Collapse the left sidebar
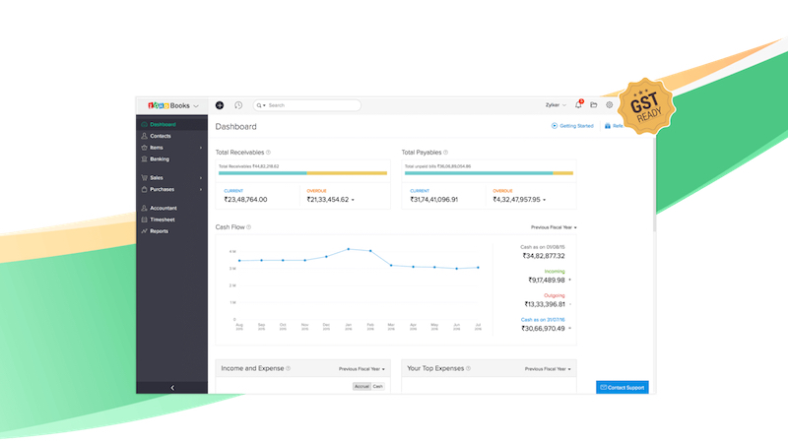The image size is (788, 443). (x=172, y=388)
